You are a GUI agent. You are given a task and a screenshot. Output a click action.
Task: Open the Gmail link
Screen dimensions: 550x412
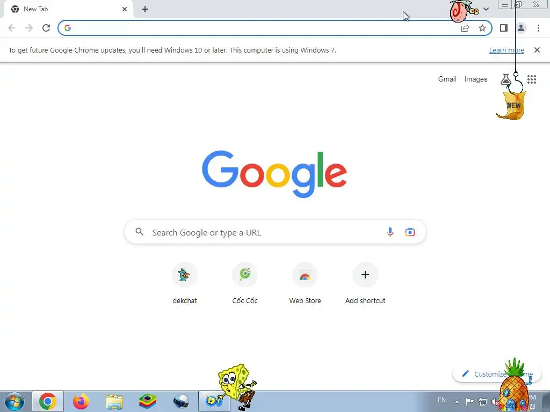click(447, 79)
